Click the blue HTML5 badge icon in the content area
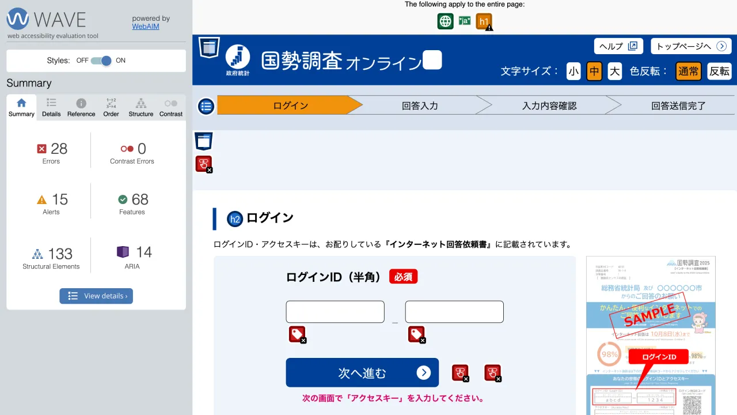This screenshot has width=737, height=415. tap(203, 141)
